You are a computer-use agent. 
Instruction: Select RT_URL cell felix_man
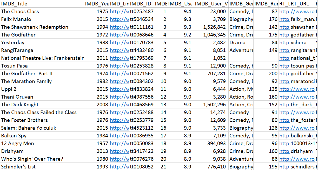coord(302,19)
